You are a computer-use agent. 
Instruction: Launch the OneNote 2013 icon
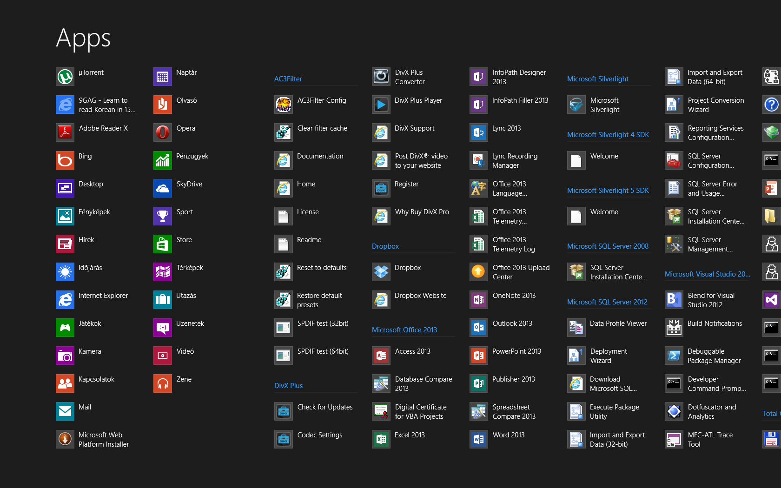coord(479,300)
